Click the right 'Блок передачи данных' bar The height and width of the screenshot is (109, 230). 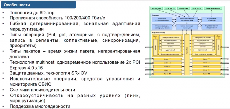204,54
